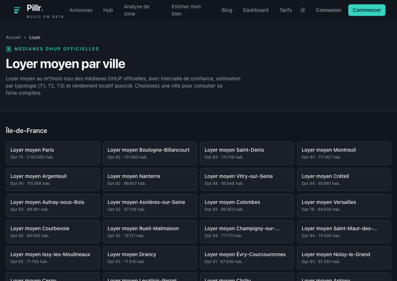Go to the Dashboard page

pos(256,10)
